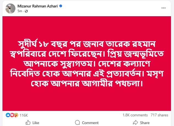View the 717 shares list
Screen dimensions: 174x126
tap(159, 115)
